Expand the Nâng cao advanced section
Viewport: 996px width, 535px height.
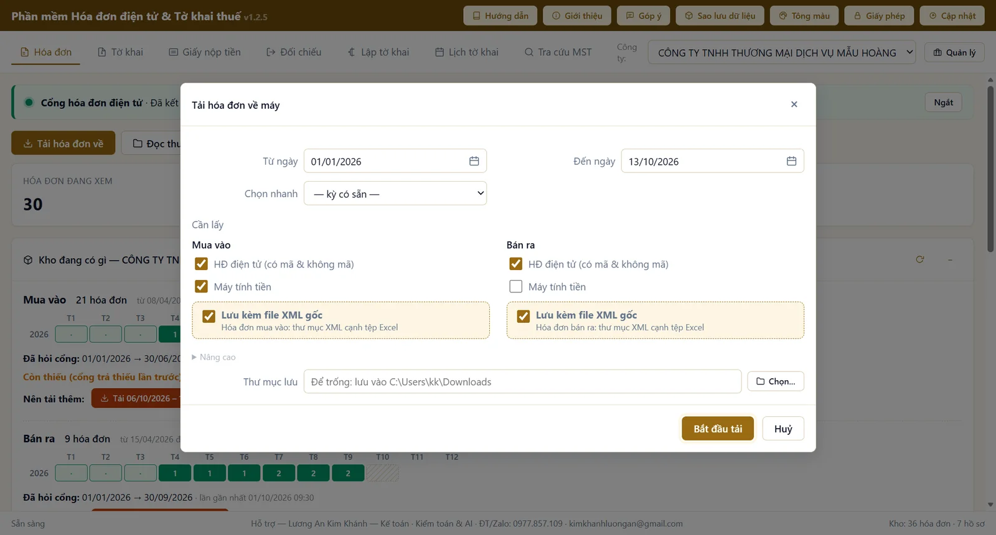coord(214,357)
